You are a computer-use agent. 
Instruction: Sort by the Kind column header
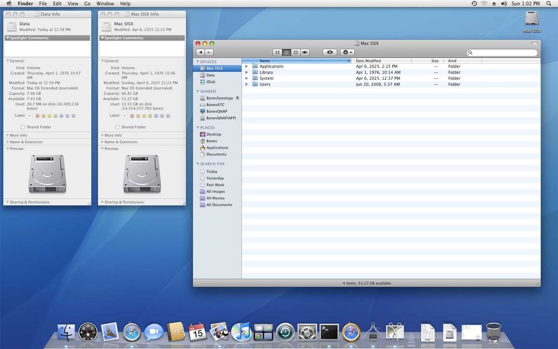463,61
